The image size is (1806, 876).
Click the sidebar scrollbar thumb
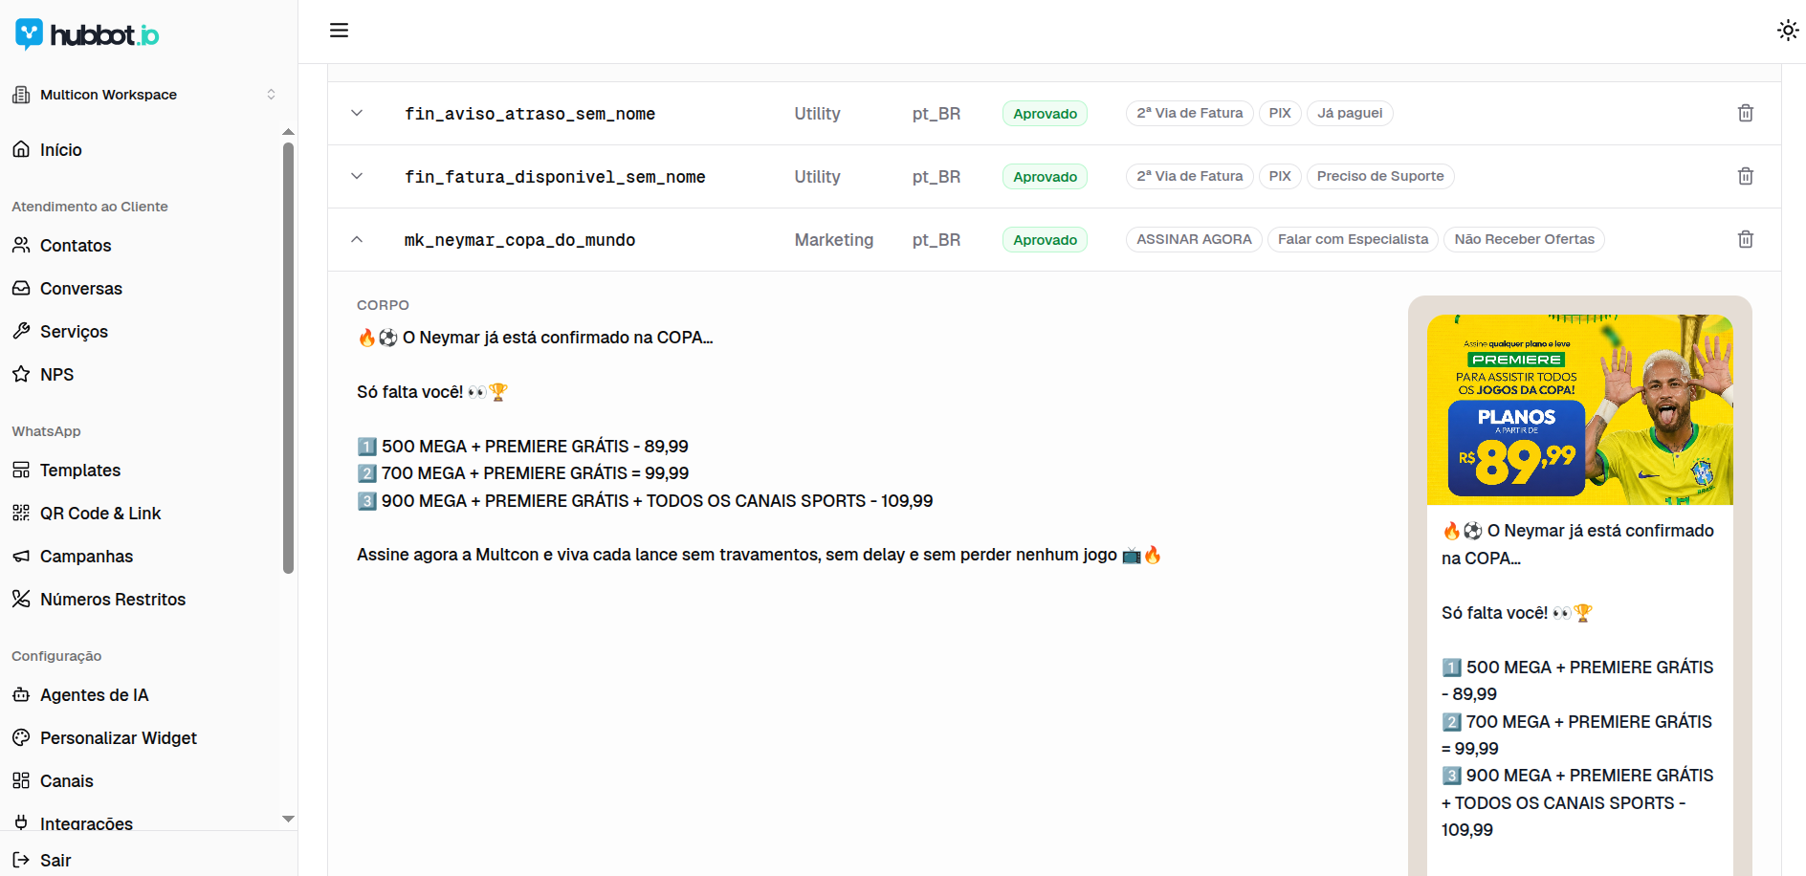[x=288, y=359]
